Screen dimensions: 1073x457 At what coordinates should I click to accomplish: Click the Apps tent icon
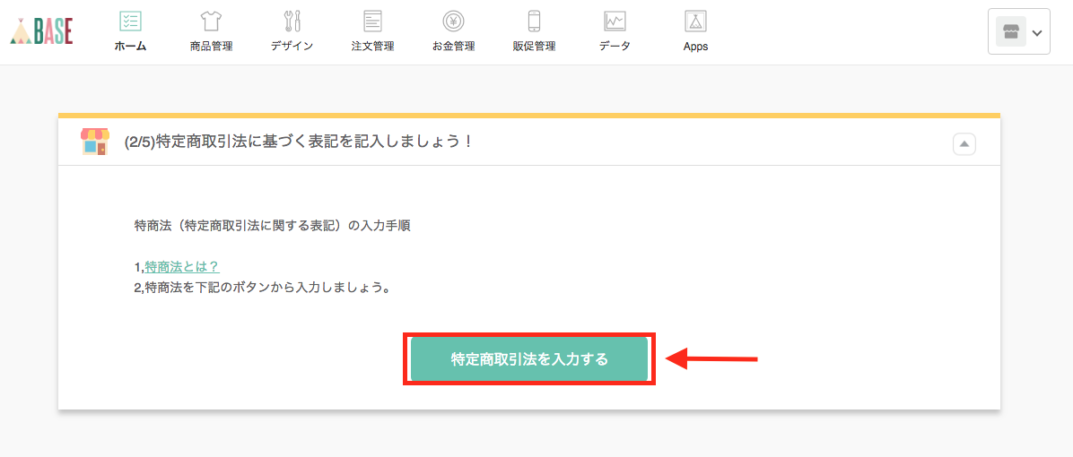coord(695,22)
